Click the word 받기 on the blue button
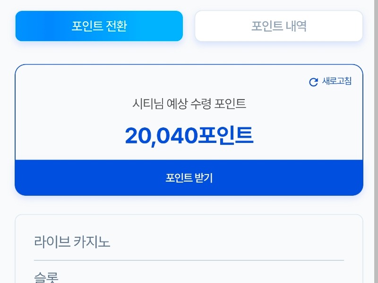 point(204,178)
